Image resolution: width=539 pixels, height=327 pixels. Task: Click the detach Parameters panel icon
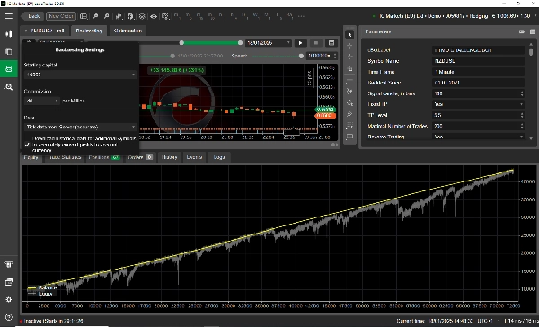point(533,31)
